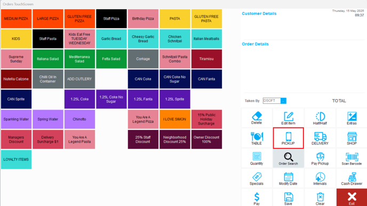Open the Quantity calculator icon
This screenshot has height=206, width=367.
point(257,156)
